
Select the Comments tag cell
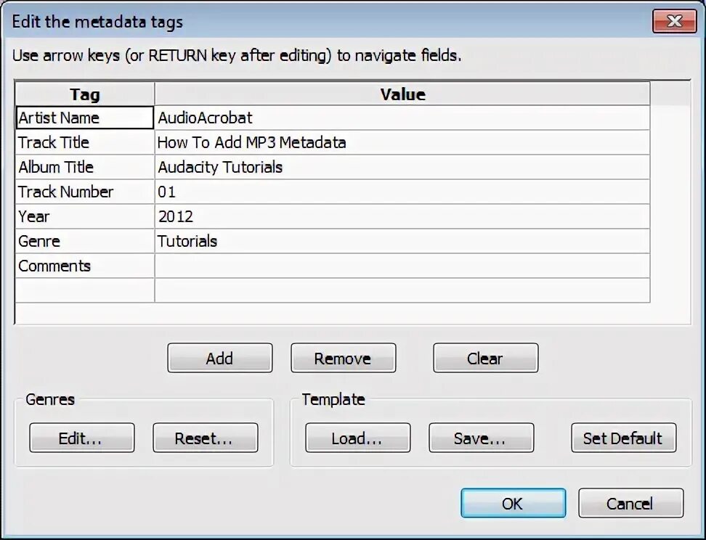point(85,266)
